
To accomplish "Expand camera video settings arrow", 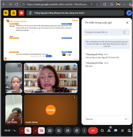I will click(36, 130).
